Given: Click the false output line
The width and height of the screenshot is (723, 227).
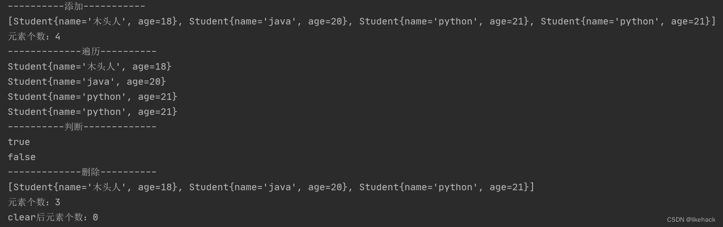Looking at the screenshot, I should pyautogui.click(x=22, y=157).
